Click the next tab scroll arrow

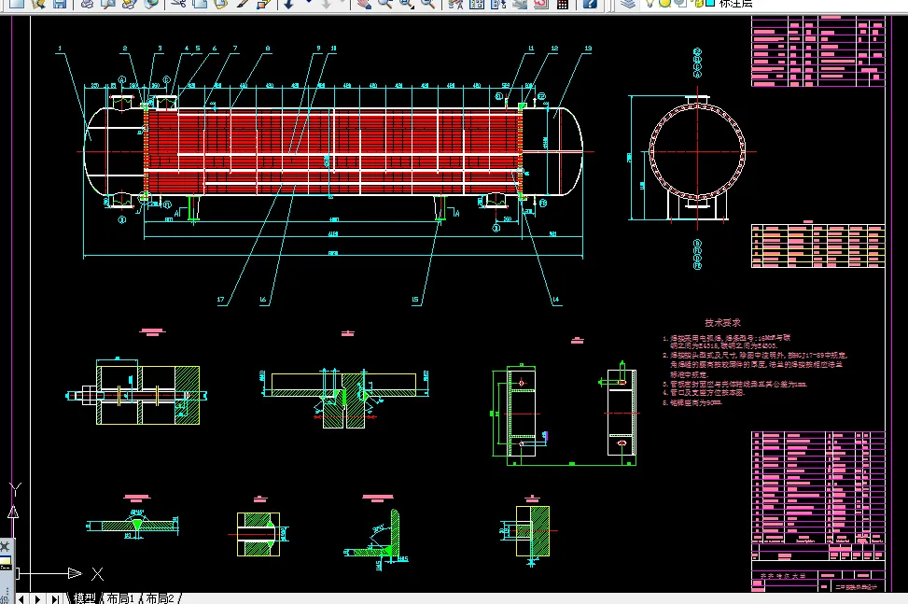coord(38,598)
